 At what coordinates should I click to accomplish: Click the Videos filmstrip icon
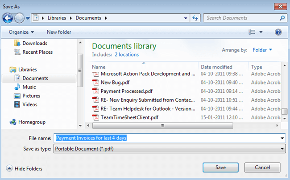pyautogui.click(x=17, y=104)
